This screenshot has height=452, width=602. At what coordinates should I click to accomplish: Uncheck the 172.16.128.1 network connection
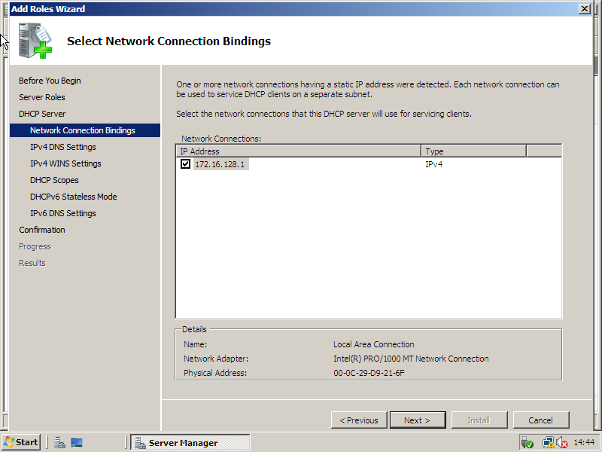[x=186, y=163]
